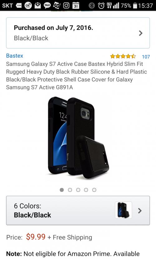Tap the calendar 31 notification icon
The width and height of the screenshot is (156, 259).
[x=76, y=5]
